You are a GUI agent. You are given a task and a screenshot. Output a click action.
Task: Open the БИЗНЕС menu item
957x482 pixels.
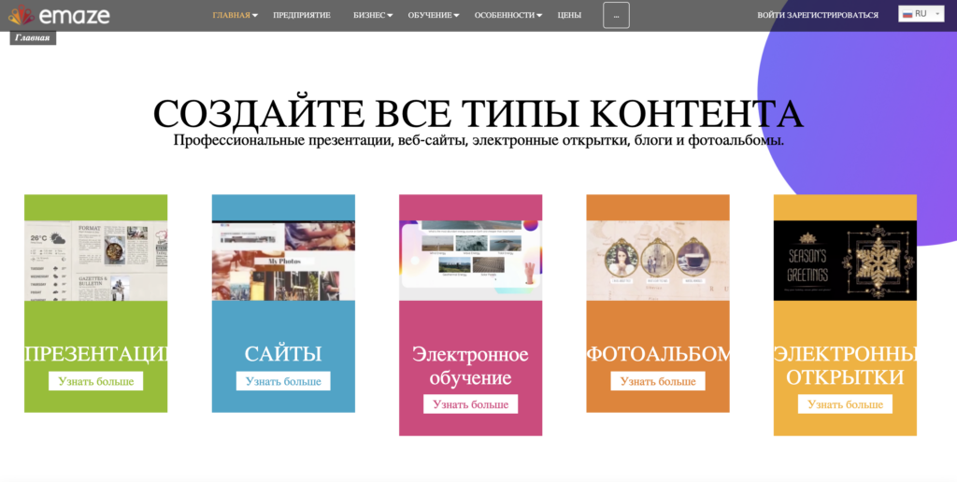(369, 15)
